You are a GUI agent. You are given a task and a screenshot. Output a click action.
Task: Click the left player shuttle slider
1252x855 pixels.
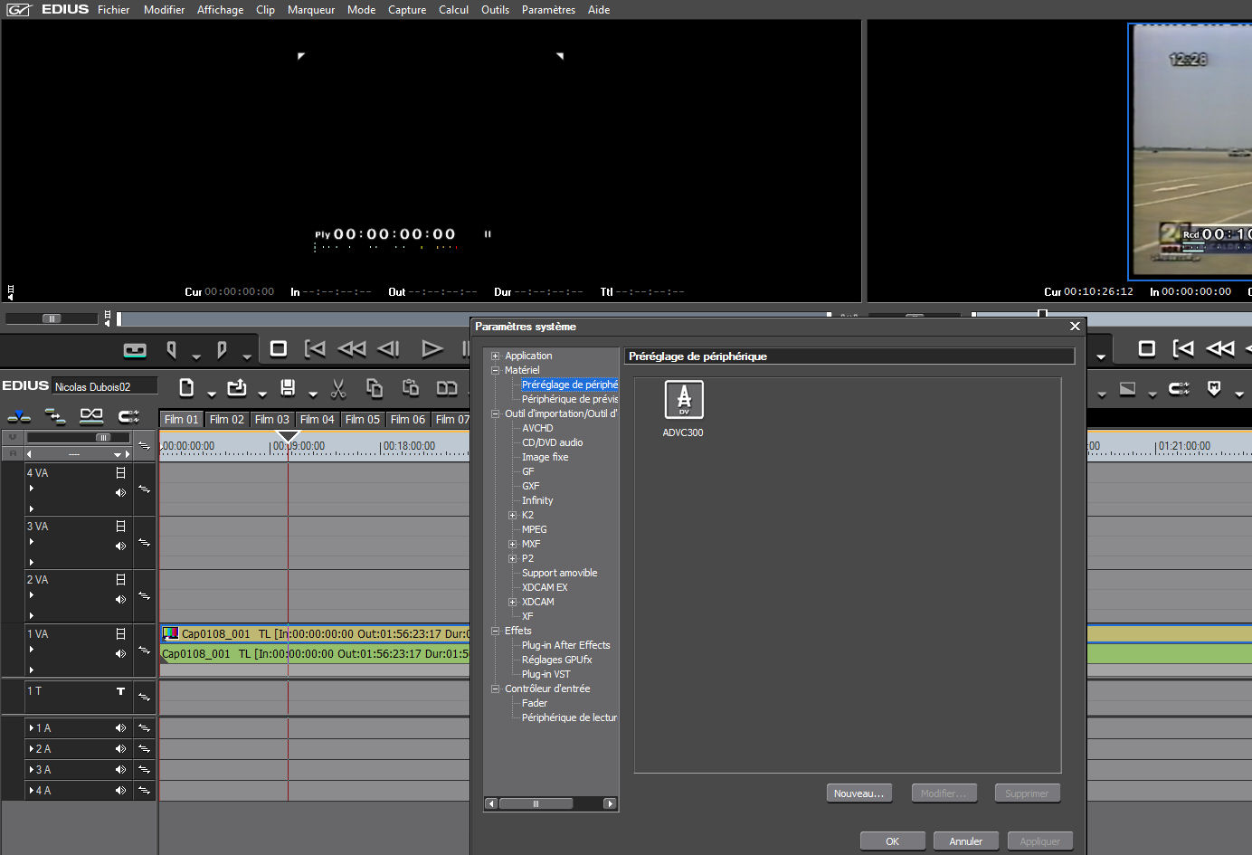coord(52,318)
